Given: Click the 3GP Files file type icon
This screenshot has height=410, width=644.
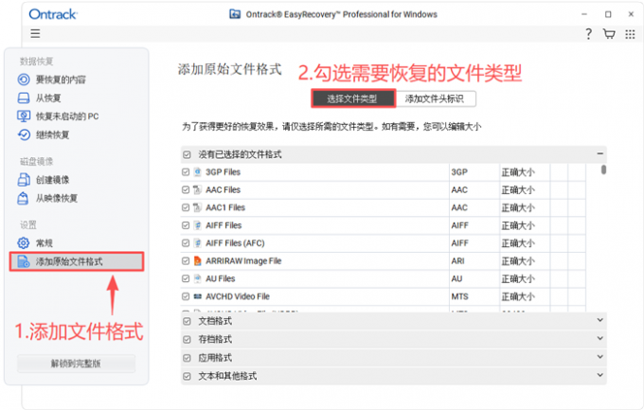Looking at the screenshot, I should [198, 171].
